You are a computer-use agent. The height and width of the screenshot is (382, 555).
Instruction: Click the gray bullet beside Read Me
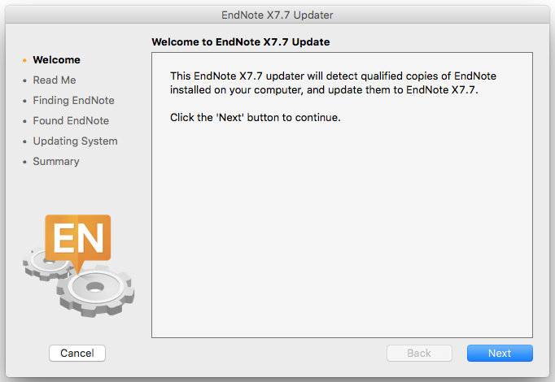(25, 80)
